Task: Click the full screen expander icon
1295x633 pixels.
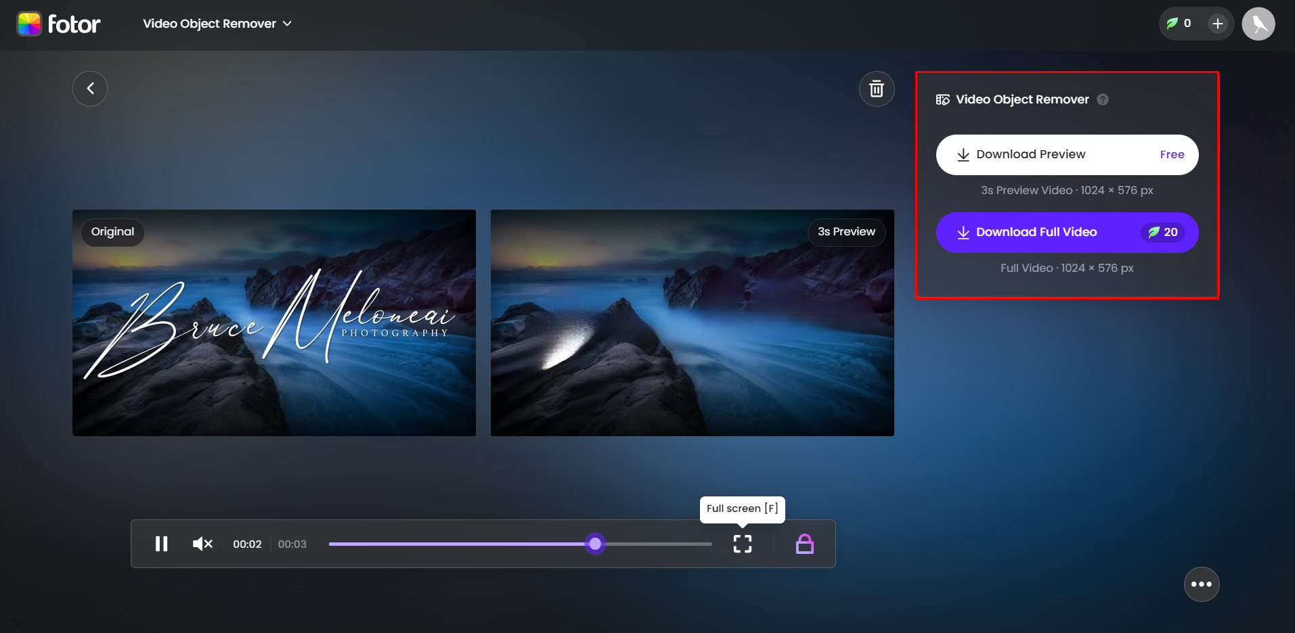Action: [742, 544]
